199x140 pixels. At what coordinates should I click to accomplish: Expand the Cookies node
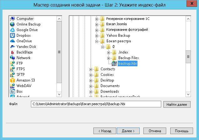pos(91,75)
